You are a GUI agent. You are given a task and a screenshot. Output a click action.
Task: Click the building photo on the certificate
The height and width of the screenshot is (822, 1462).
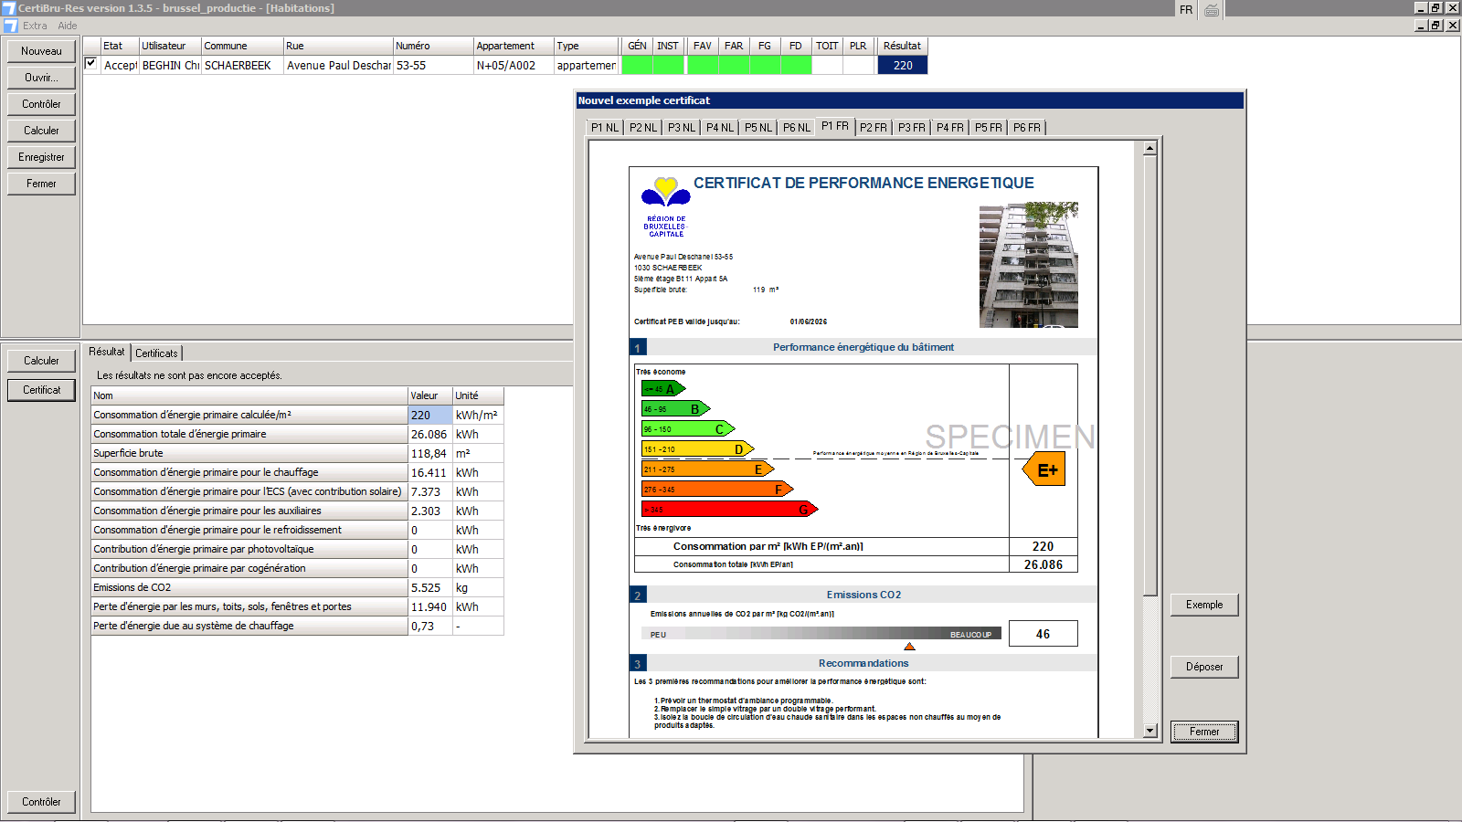tap(1028, 265)
